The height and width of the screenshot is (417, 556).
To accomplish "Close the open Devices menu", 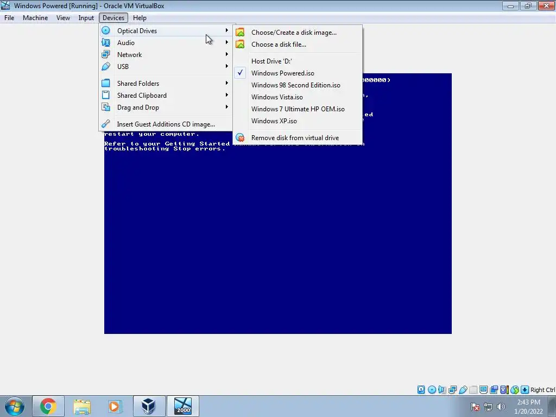I will pos(113,18).
